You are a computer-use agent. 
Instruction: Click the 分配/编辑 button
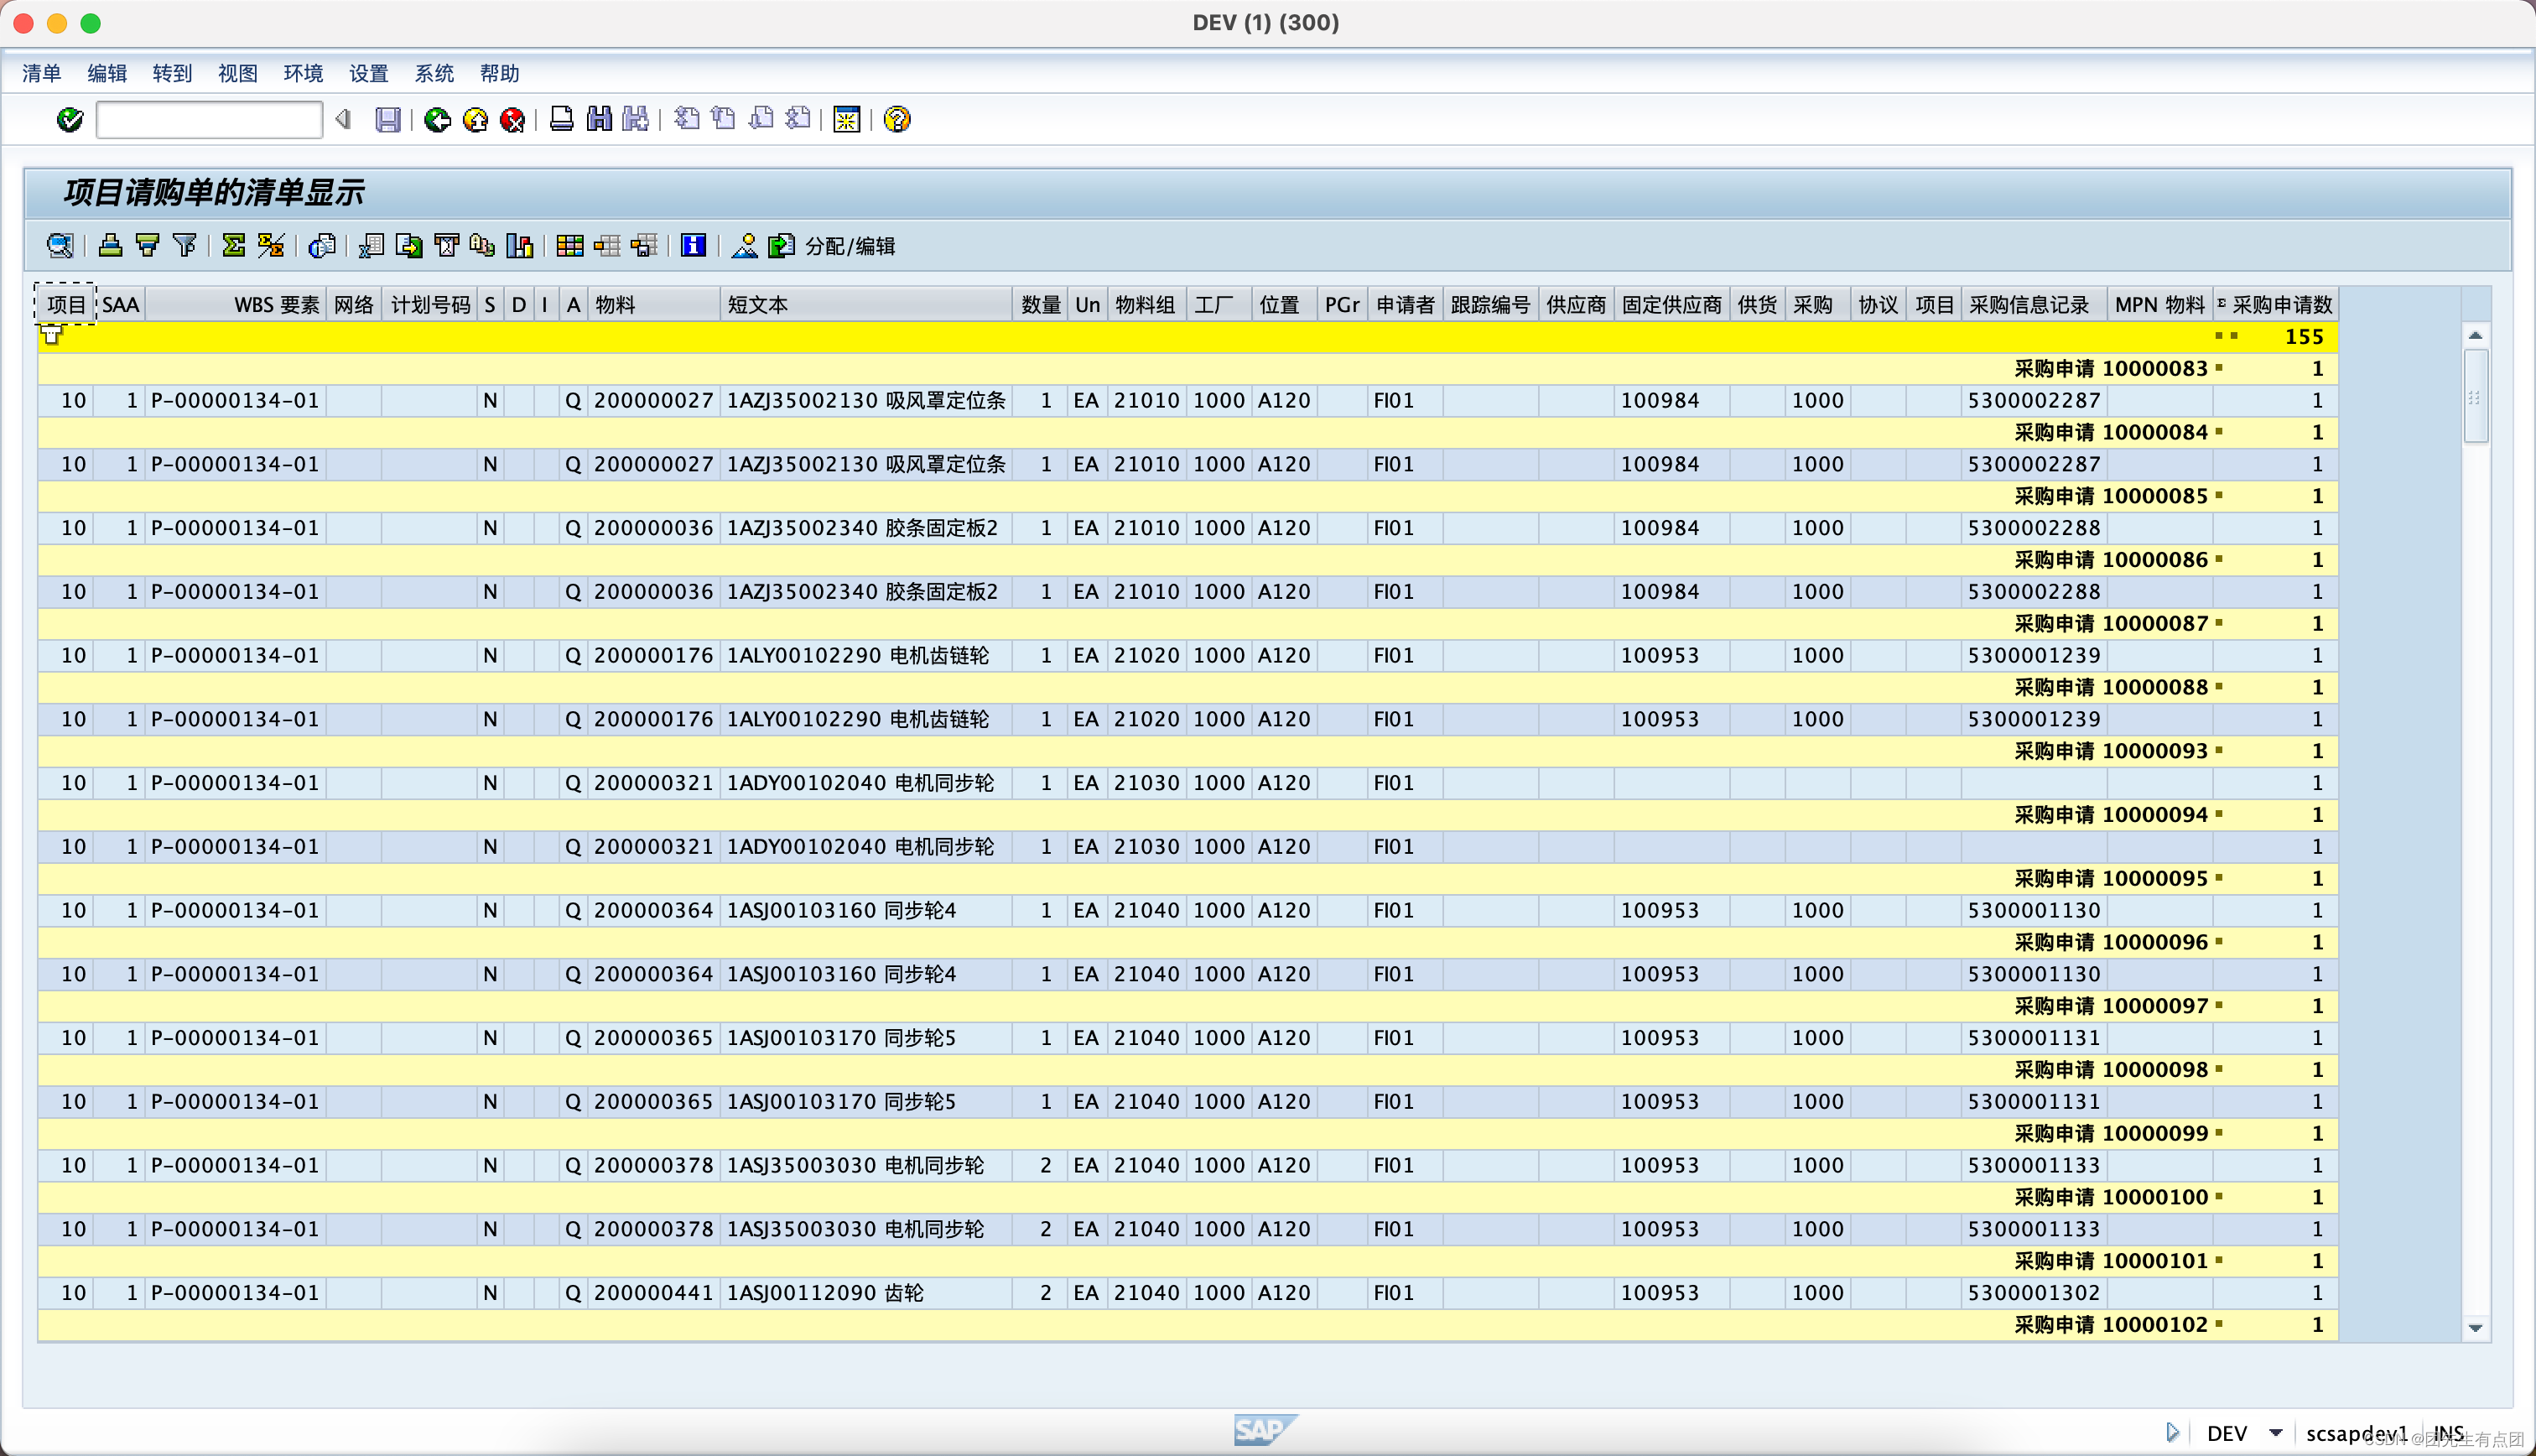pyautogui.click(x=849, y=246)
